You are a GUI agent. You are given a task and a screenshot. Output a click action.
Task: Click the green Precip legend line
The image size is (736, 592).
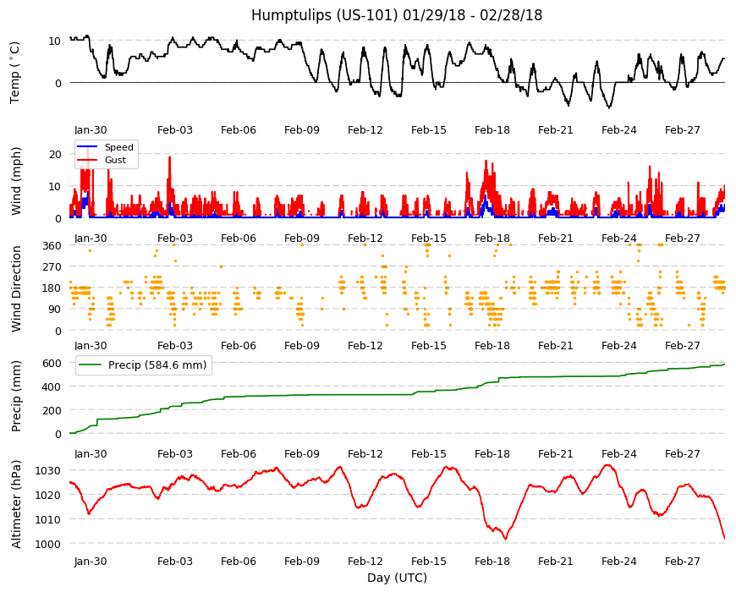coord(91,365)
